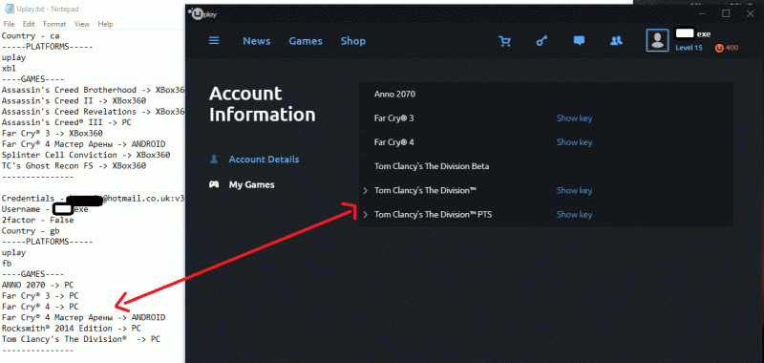Open the shopping cart icon
The width and height of the screenshot is (764, 363).
point(505,41)
